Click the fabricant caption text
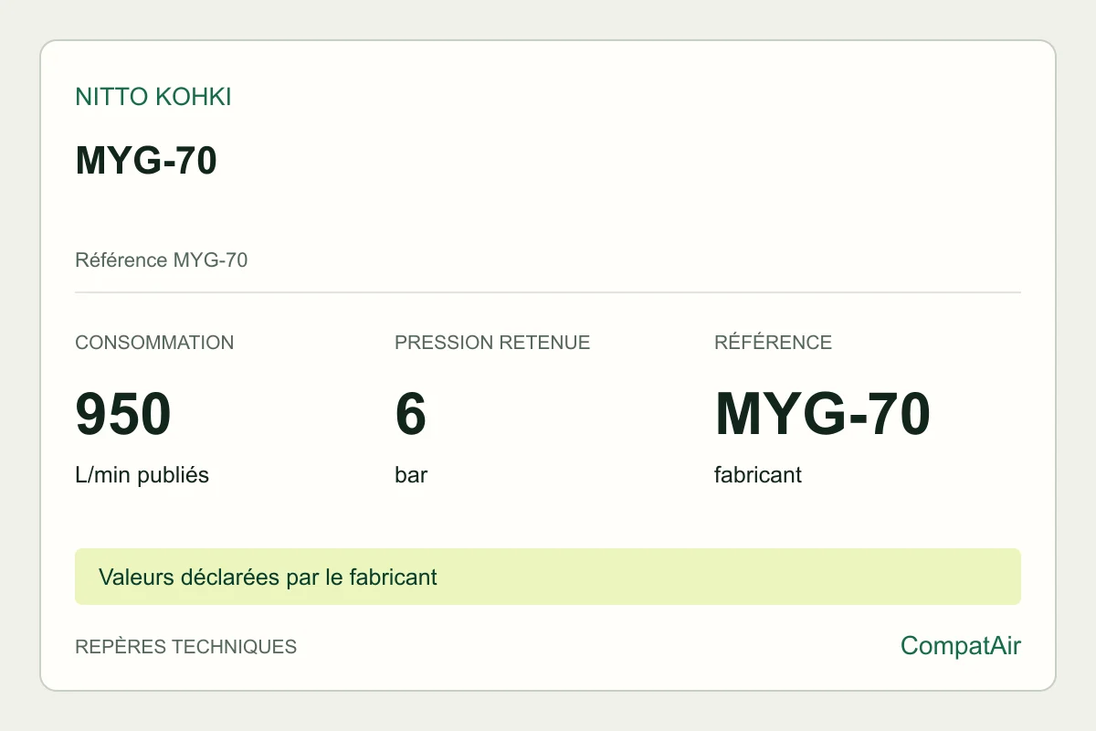The width and height of the screenshot is (1096, 731). click(758, 475)
